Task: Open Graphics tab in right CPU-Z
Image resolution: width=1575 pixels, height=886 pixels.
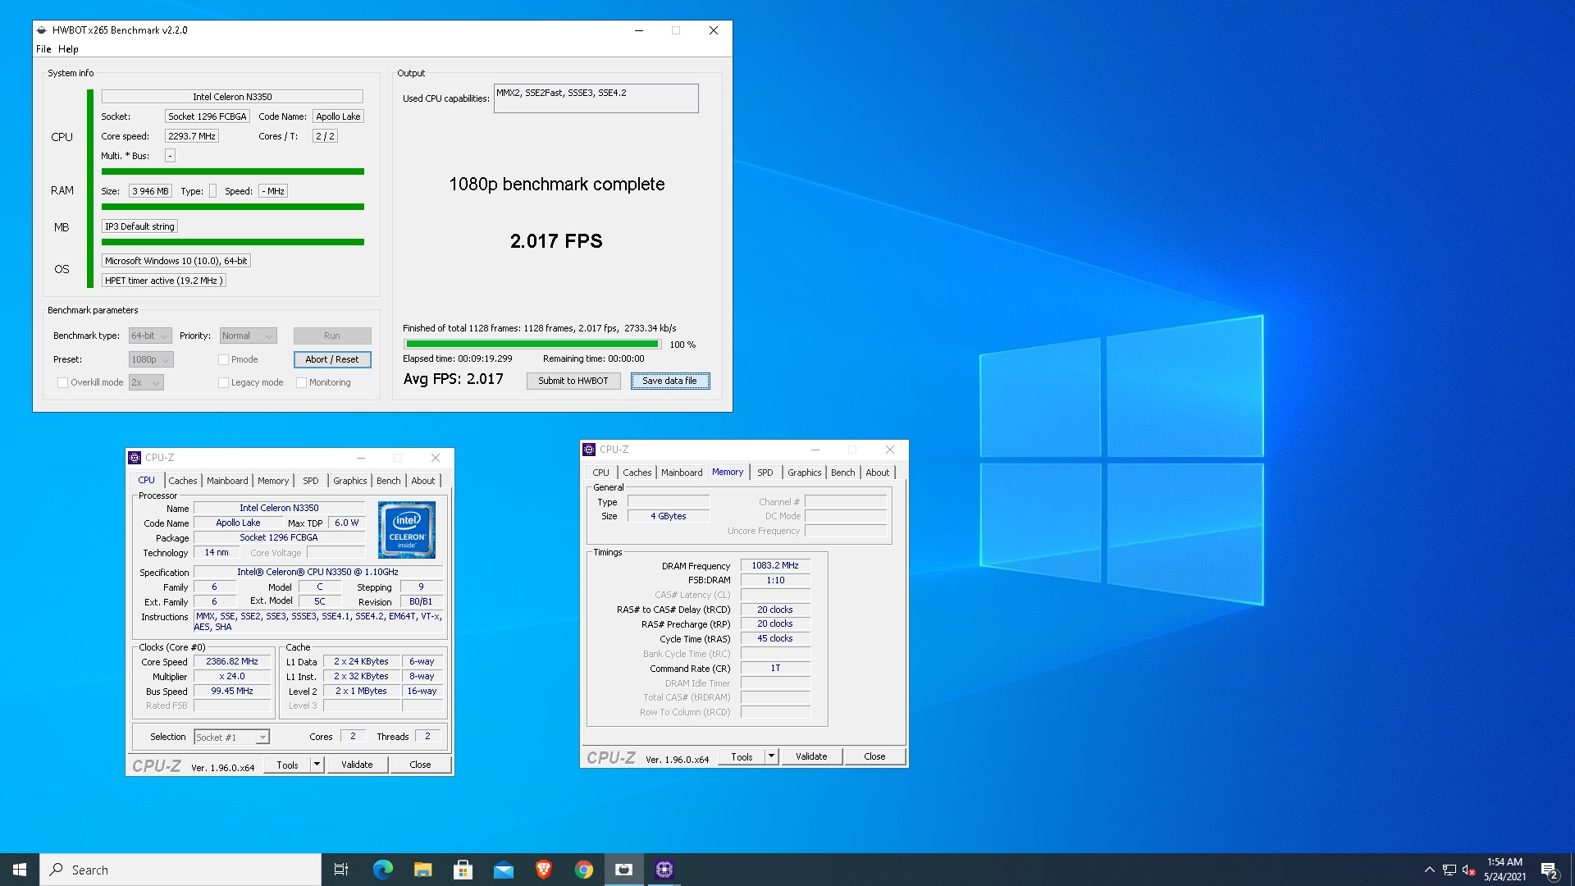Action: [804, 473]
